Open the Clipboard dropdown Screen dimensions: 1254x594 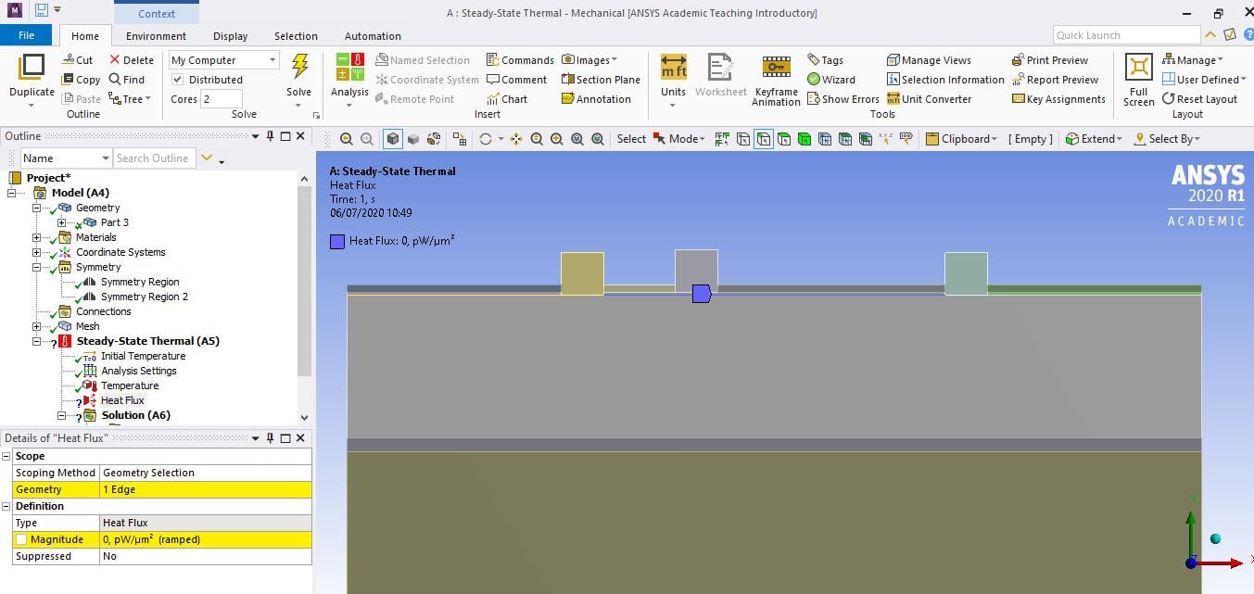click(961, 139)
